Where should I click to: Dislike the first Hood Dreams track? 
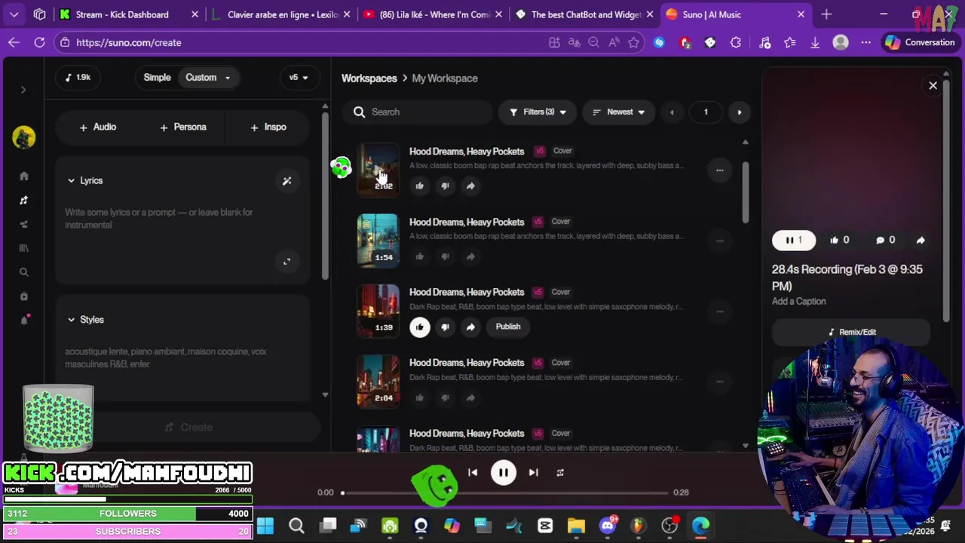tap(445, 186)
